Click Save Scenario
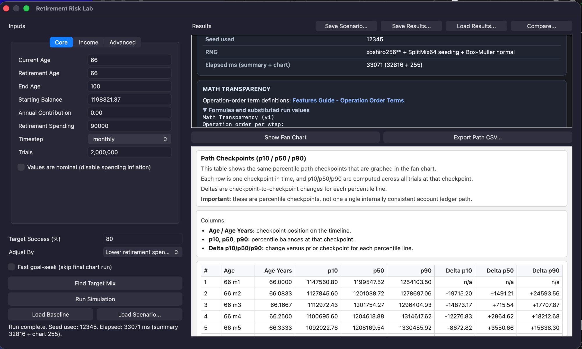582x349 pixels. (346, 26)
